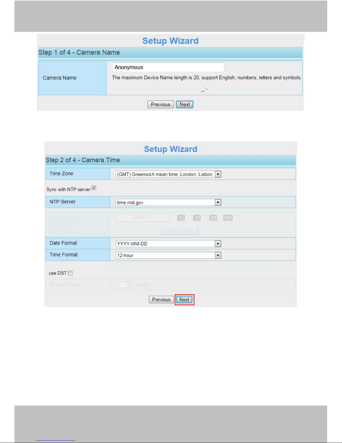
Task: Open the Ahead Of Time minutes dropdown
Action: point(124,285)
